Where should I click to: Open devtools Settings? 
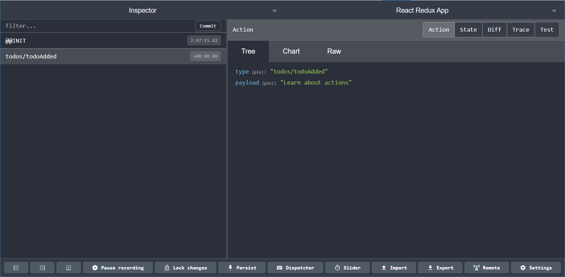[536, 268]
